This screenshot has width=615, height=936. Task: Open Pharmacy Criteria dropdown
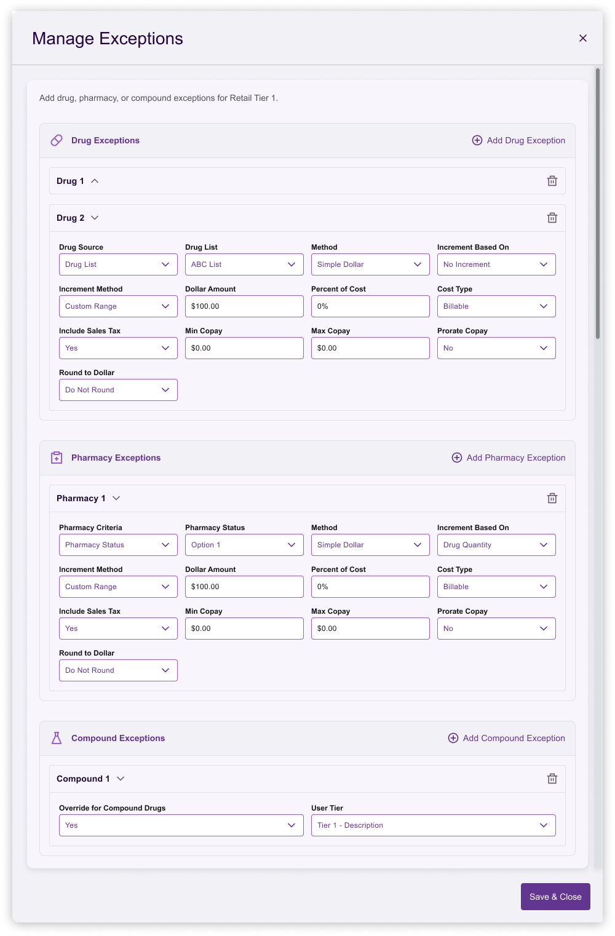118,545
